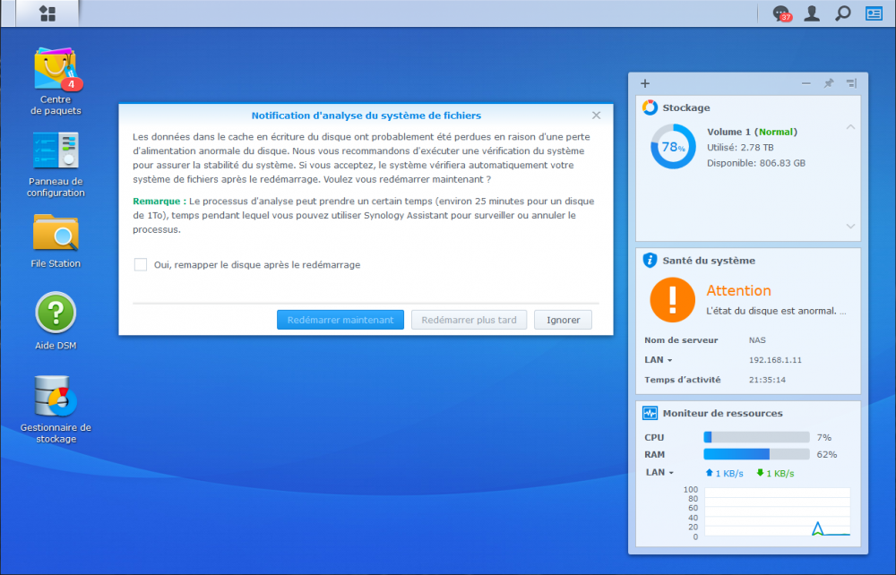Click the upload speed 1 KB/s indicator
The image size is (896, 575).
(725, 474)
